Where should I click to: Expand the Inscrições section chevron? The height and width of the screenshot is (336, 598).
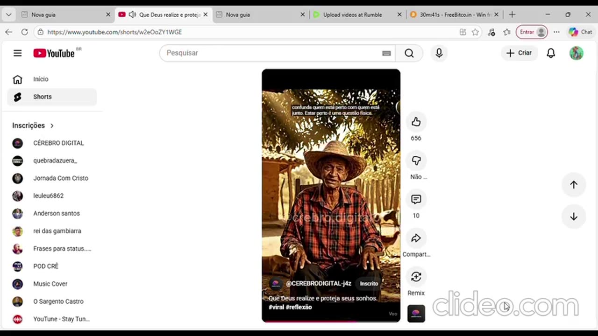click(x=52, y=126)
